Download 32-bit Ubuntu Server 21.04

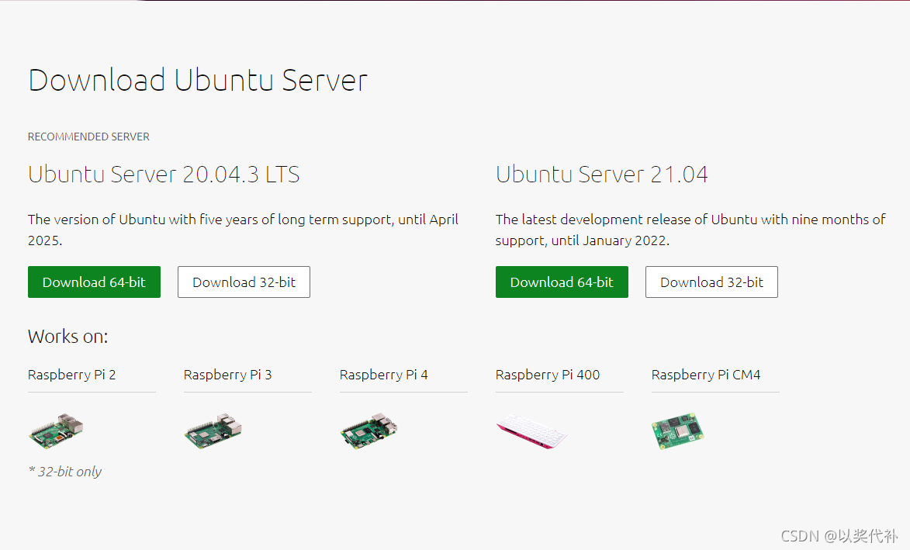click(711, 282)
